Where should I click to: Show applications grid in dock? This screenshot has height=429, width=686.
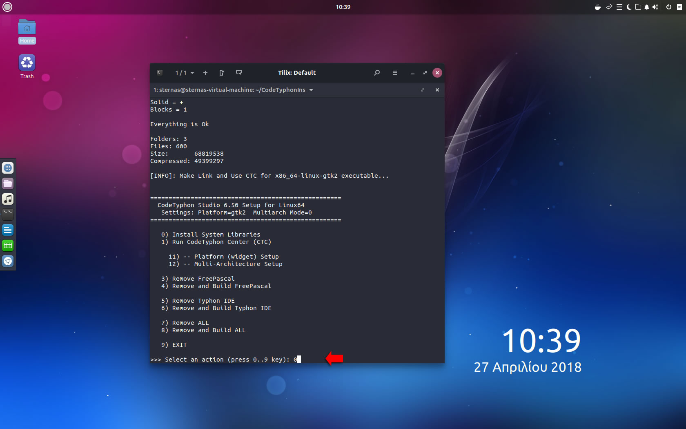[x=8, y=168]
